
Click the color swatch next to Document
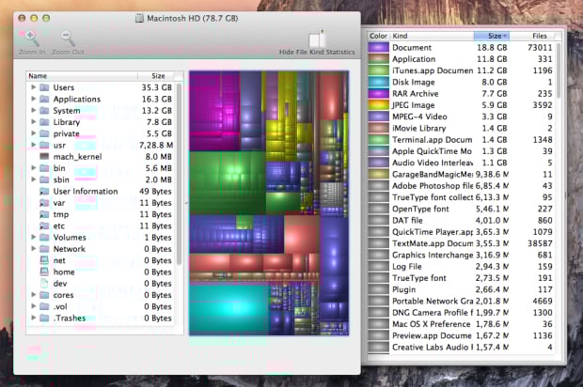point(378,47)
